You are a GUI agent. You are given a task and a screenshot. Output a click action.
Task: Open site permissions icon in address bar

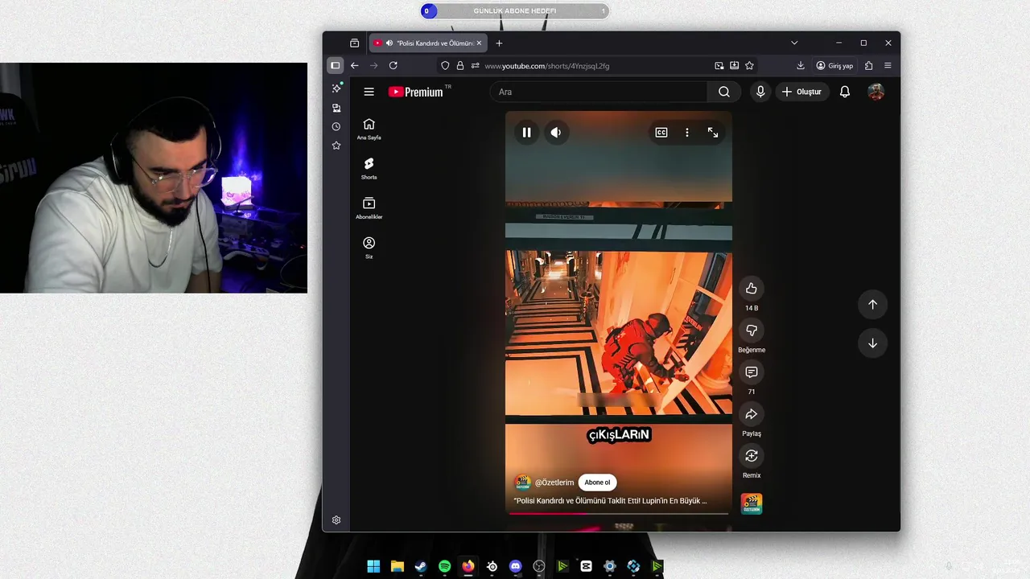click(x=475, y=66)
